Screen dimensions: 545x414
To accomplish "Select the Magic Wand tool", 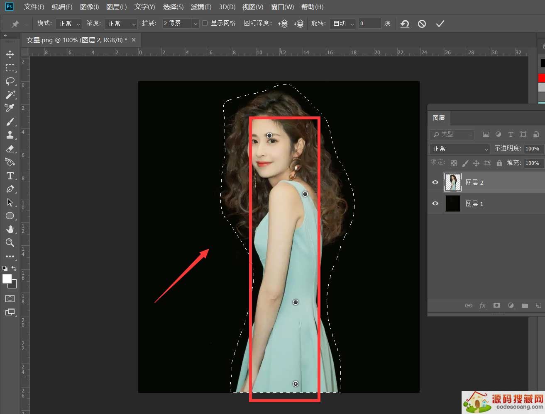I will click(10, 94).
